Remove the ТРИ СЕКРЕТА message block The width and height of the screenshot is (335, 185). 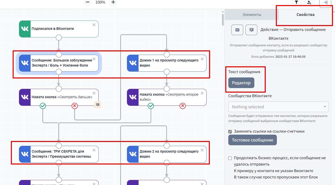94,150
